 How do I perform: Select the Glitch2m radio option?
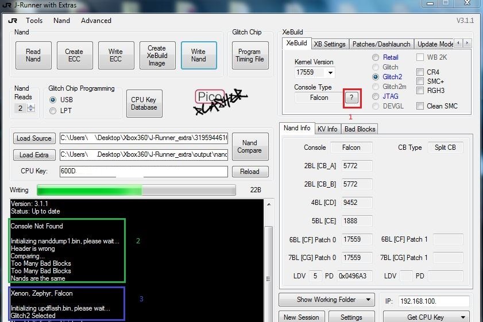pos(389,87)
